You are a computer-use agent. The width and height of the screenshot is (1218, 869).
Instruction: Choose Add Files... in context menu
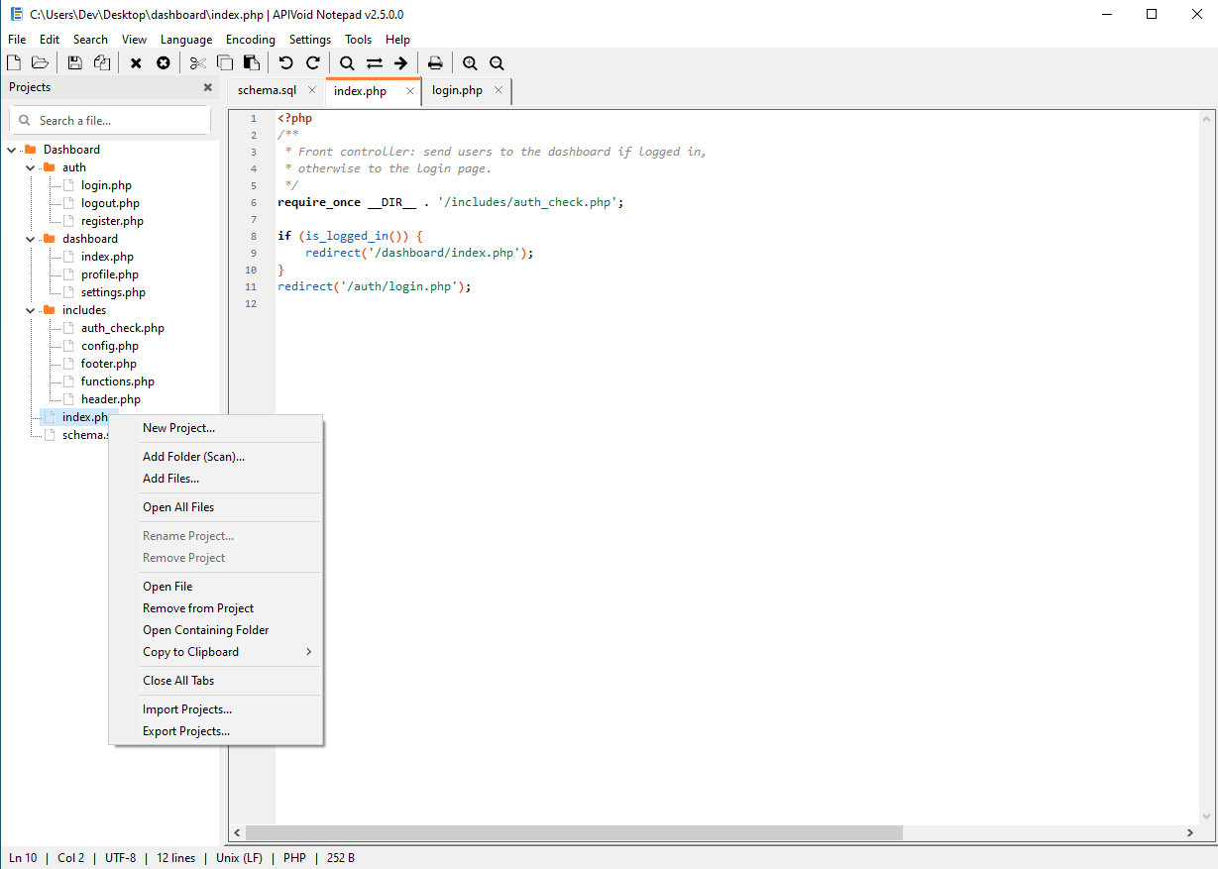pos(216,479)
